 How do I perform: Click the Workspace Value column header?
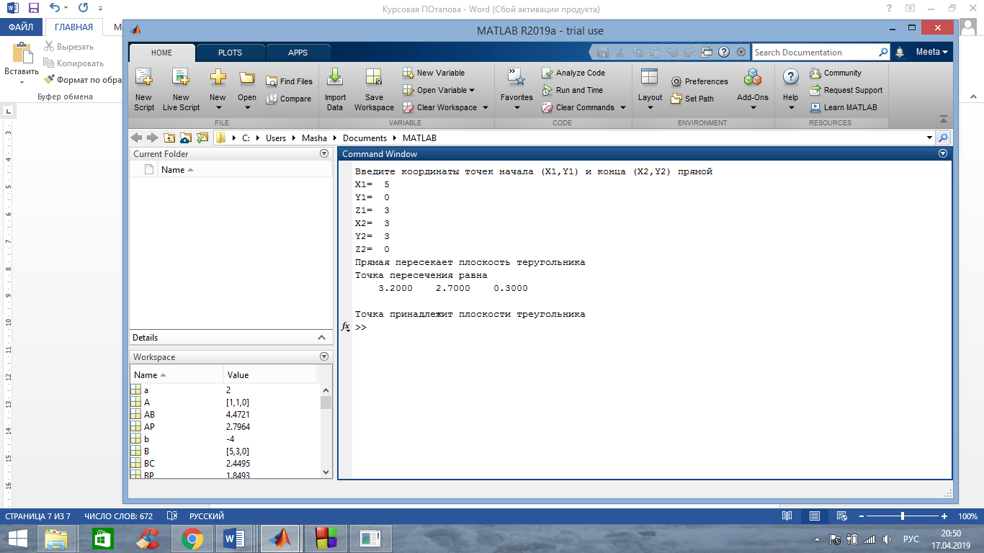click(x=238, y=375)
